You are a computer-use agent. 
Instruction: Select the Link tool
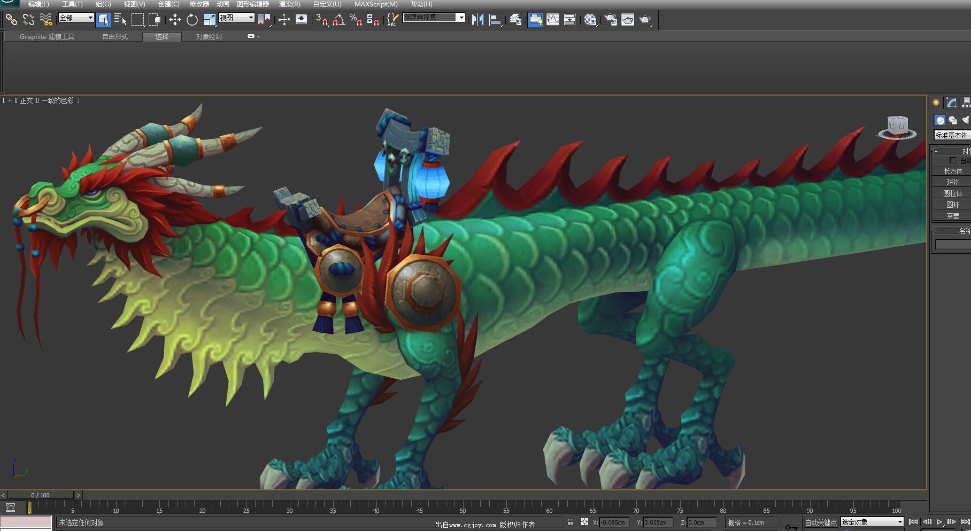(11, 20)
